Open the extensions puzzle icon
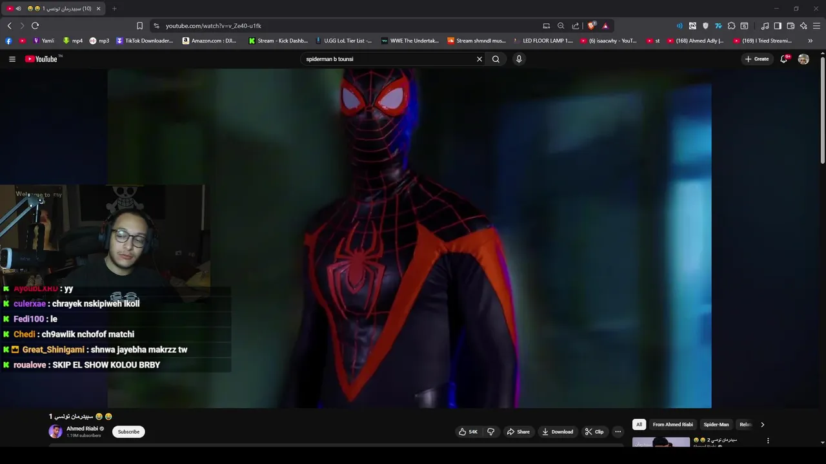The height and width of the screenshot is (464, 826). tap(731, 26)
